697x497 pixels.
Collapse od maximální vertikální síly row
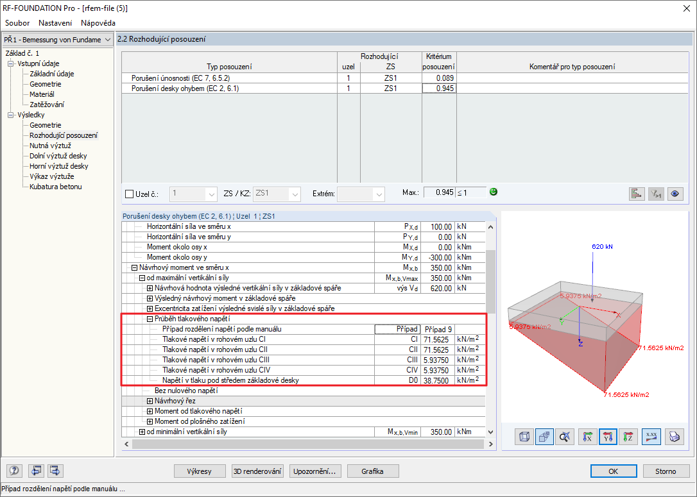(x=142, y=278)
